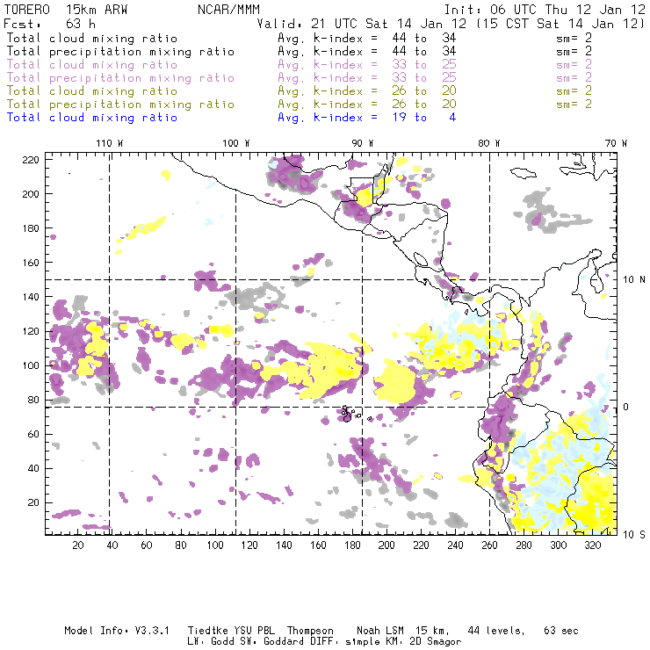650x650 pixels.
Task: Select the "240" tick on the horizontal axis
Action: [x=455, y=545]
